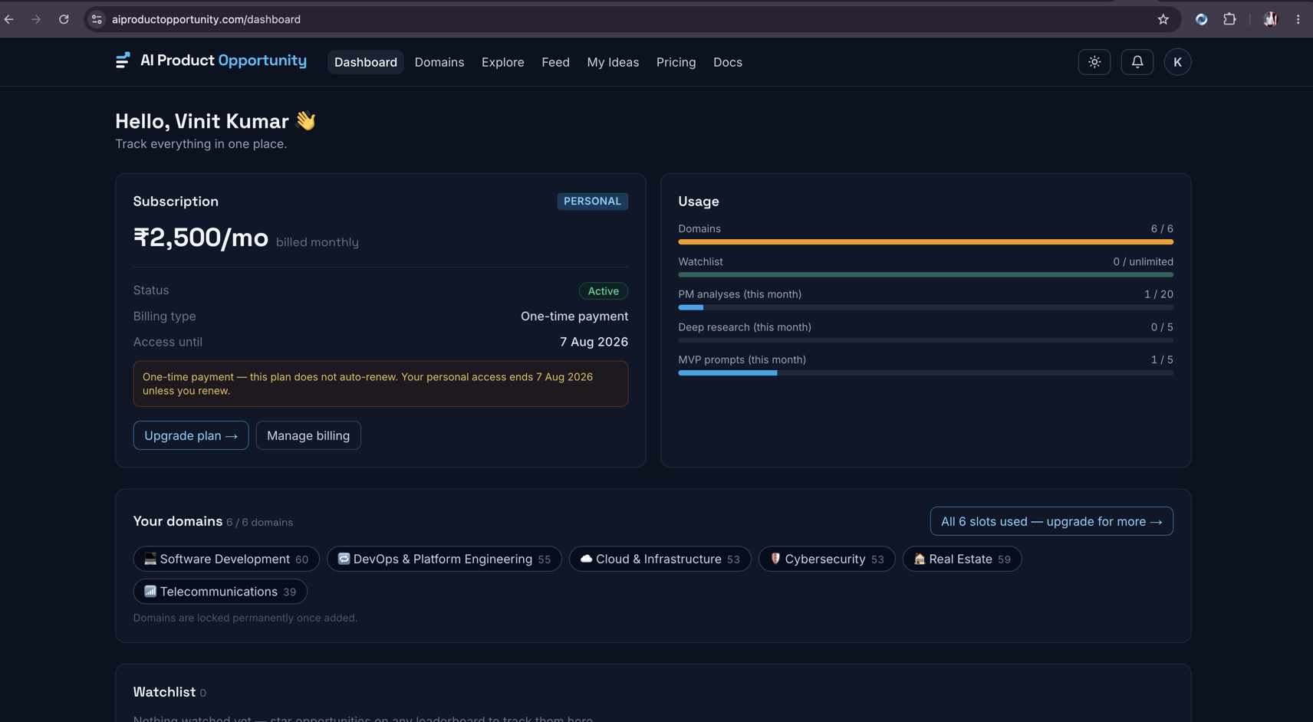
Task: Click the Usage card heading
Action: click(699, 202)
